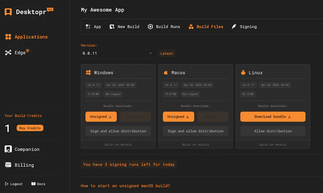Open the Build Runs tab
Viewport: 323px width, 193px height.
pos(164,27)
